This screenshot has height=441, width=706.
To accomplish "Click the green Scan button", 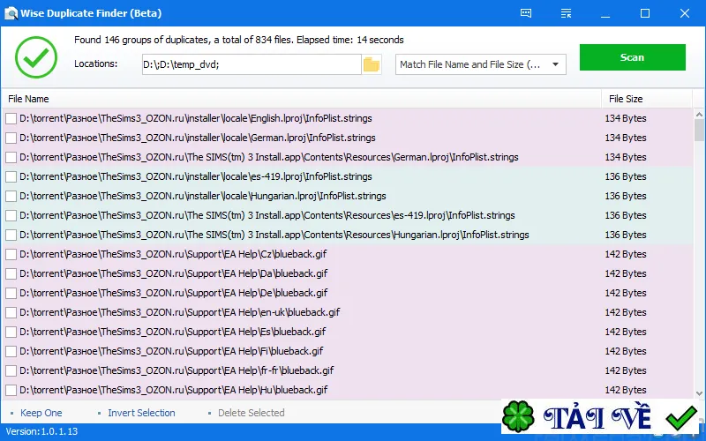I will [x=632, y=57].
